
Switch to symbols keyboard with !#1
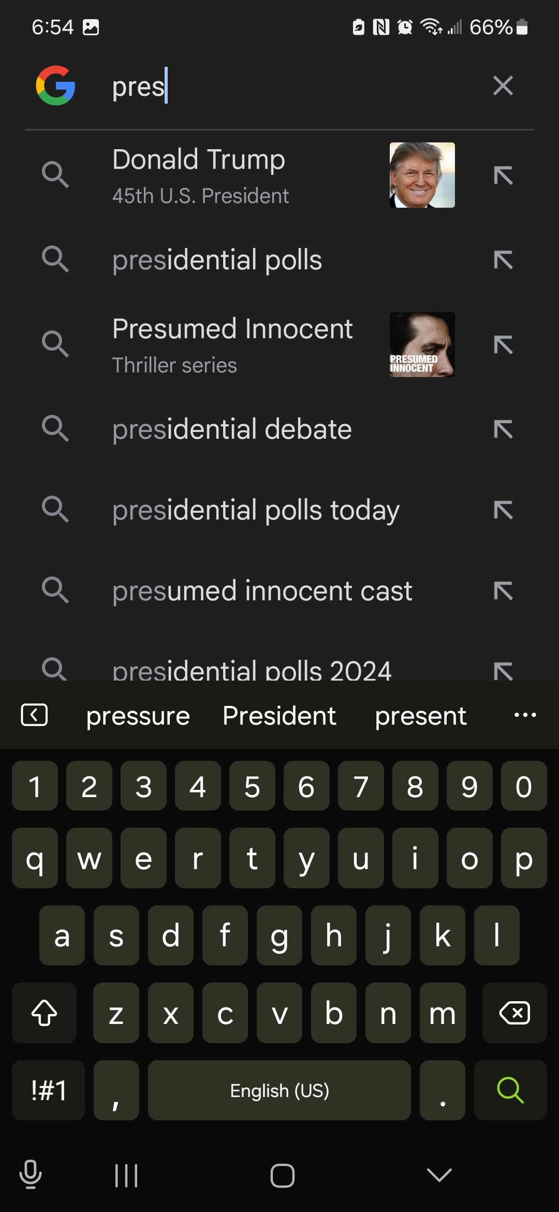(x=48, y=1090)
